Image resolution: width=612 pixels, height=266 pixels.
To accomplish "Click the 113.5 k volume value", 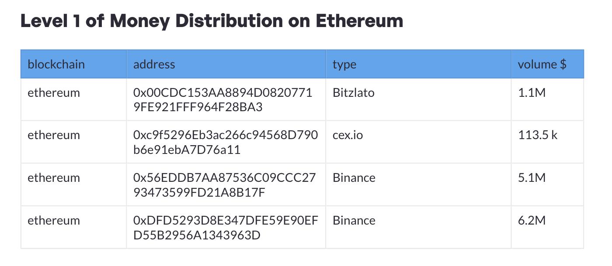I will (x=538, y=135).
